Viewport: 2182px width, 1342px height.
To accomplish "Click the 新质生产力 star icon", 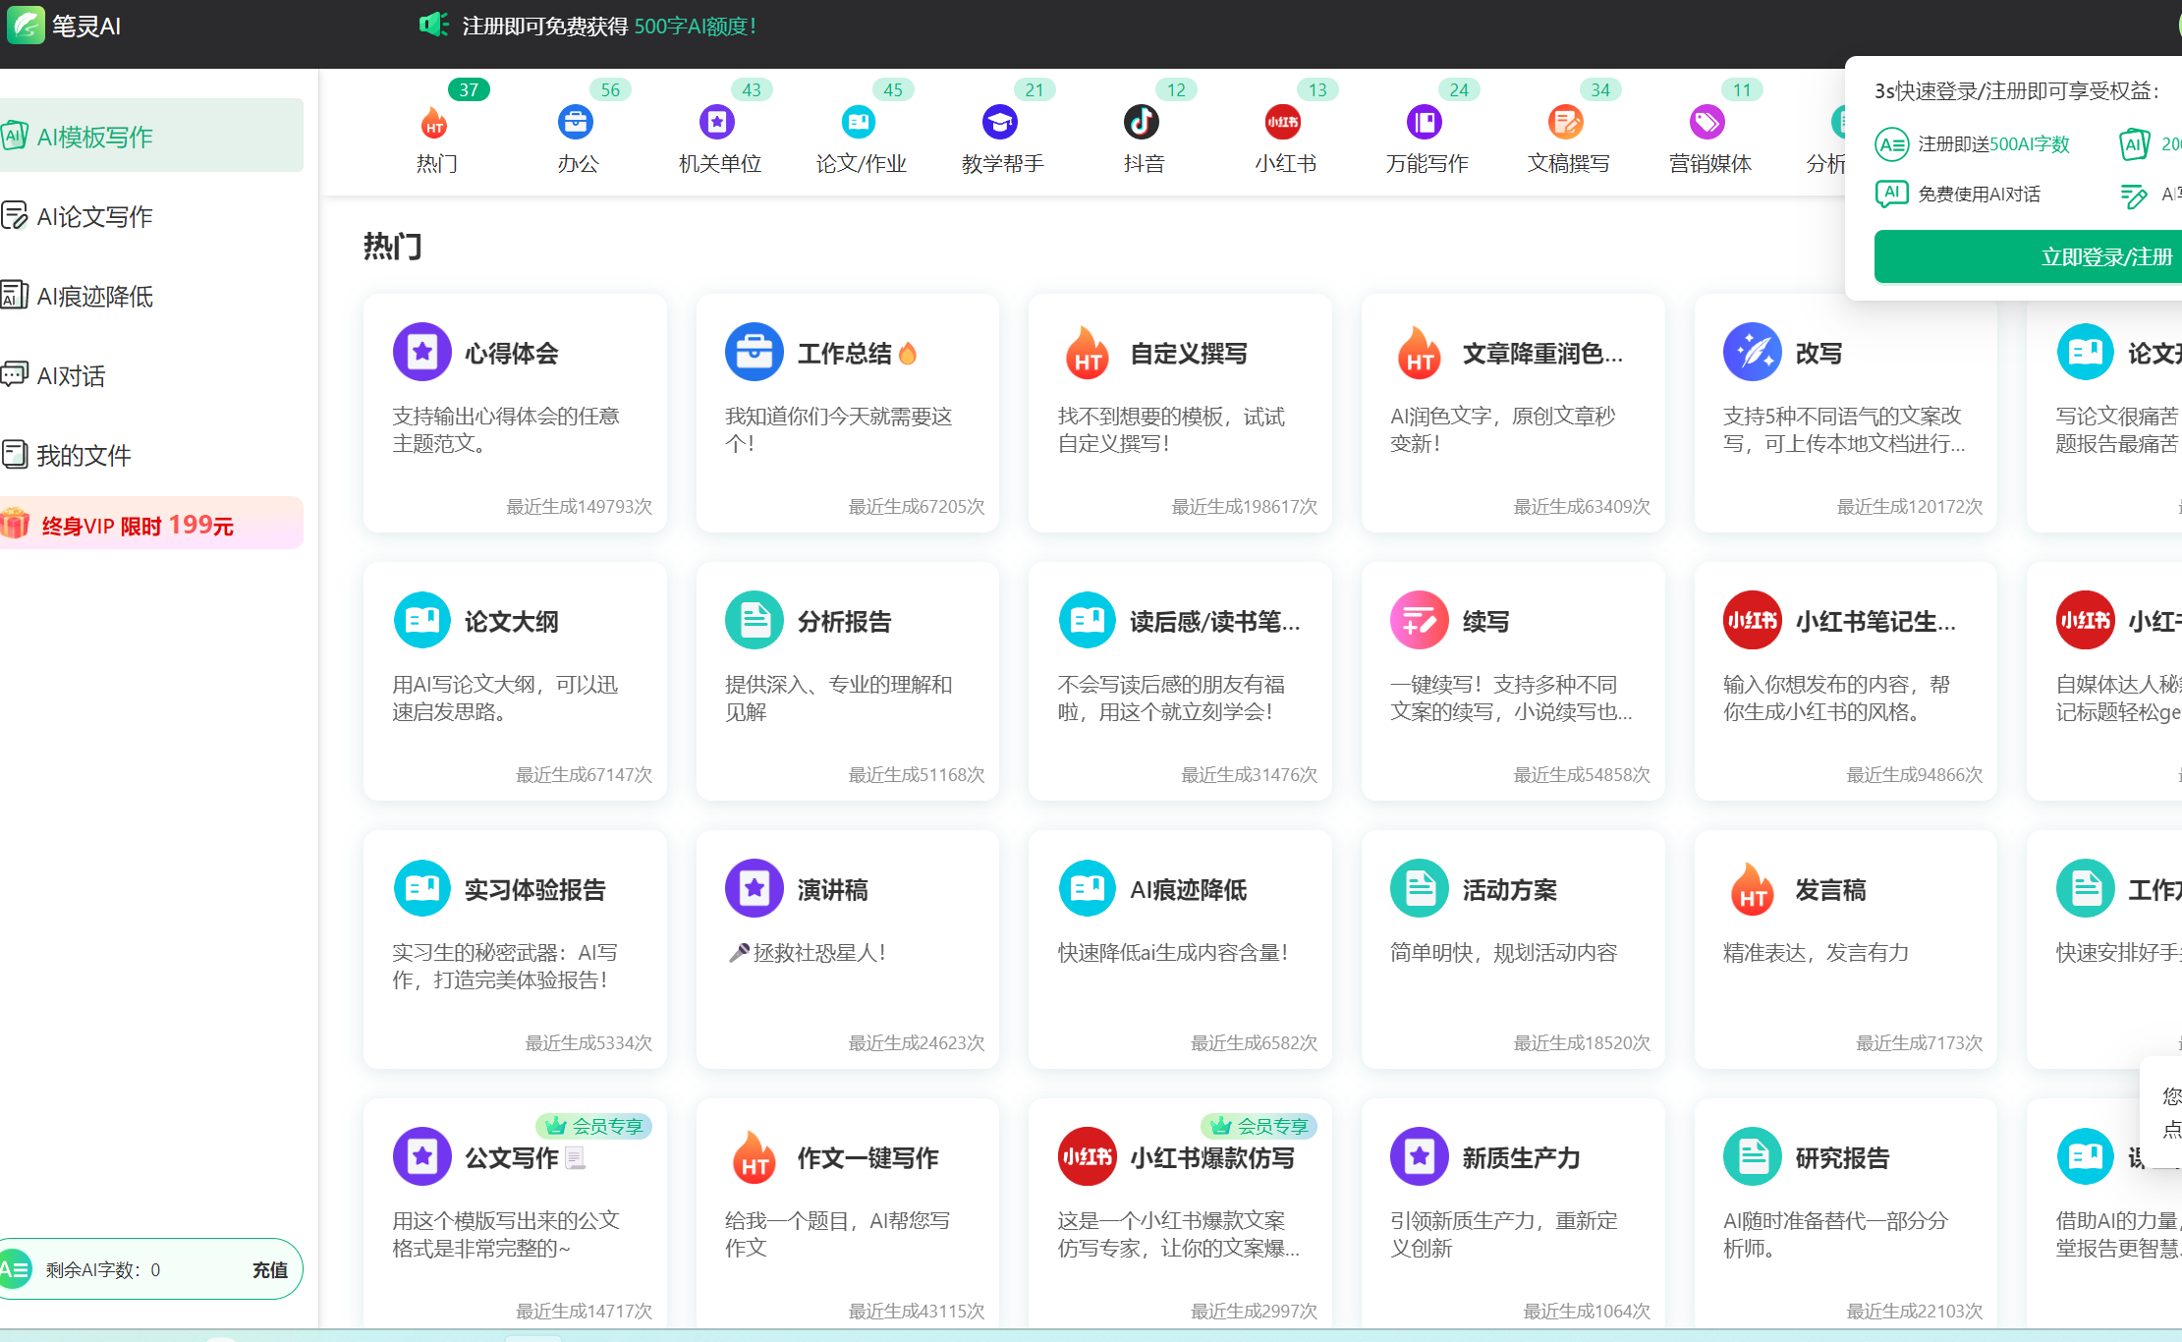I will click(1420, 1156).
